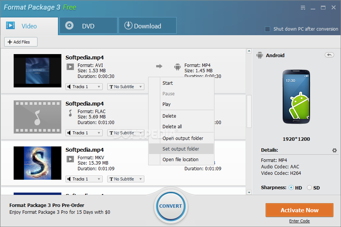
Task: Choose Open file location in context menu
Action: (x=181, y=159)
